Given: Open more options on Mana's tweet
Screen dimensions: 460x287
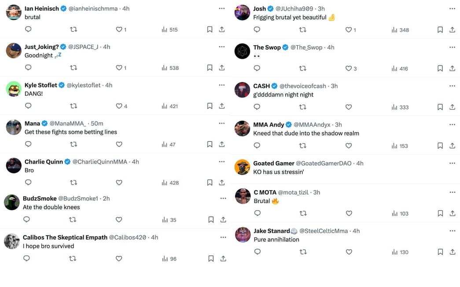Looking at the screenshot, I should (x=222, y=124).
